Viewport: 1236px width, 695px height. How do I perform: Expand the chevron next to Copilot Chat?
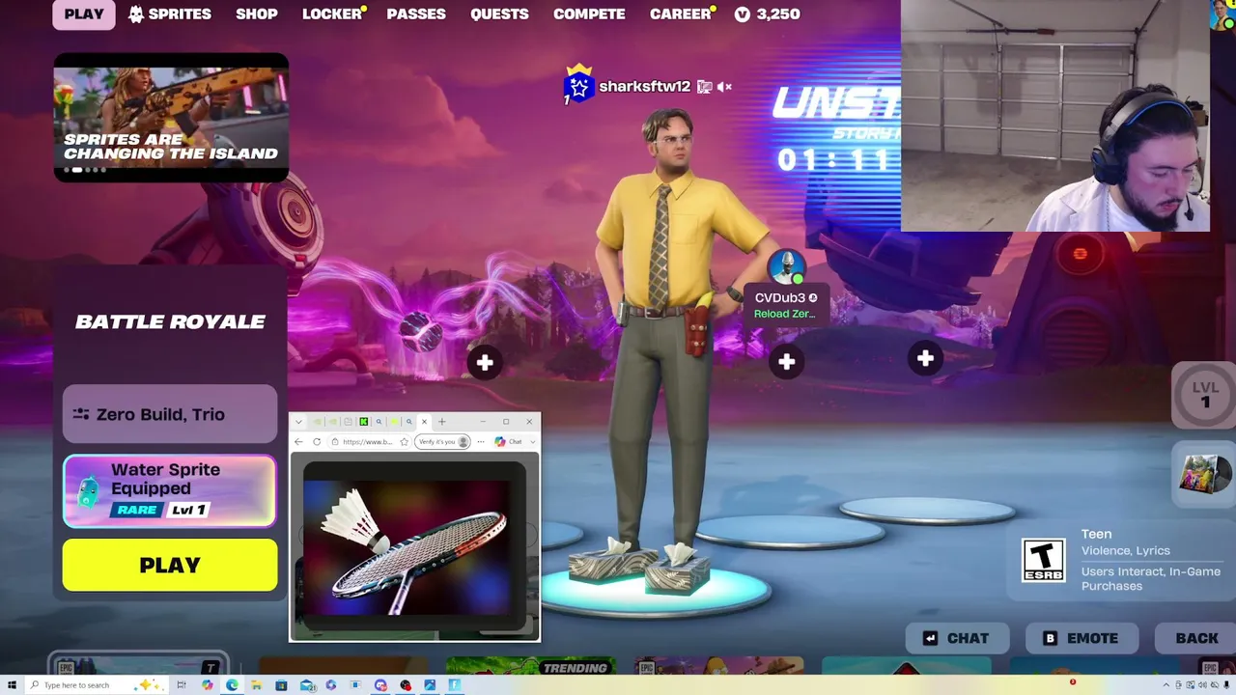(x=531, y=441)
